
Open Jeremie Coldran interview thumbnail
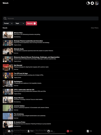tap(8, 108)
